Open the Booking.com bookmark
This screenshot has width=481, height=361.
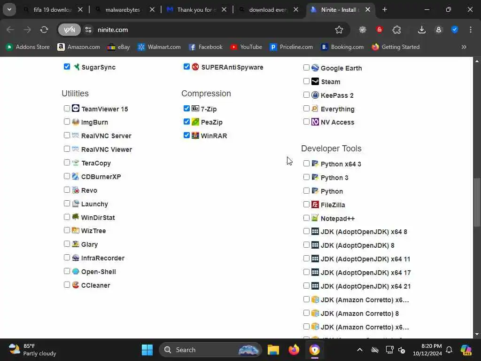pos(342,47)
